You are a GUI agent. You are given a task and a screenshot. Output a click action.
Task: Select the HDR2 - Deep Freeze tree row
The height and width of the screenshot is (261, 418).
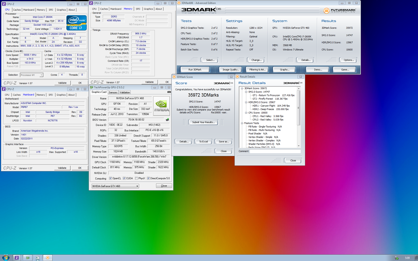pos(270,109)
